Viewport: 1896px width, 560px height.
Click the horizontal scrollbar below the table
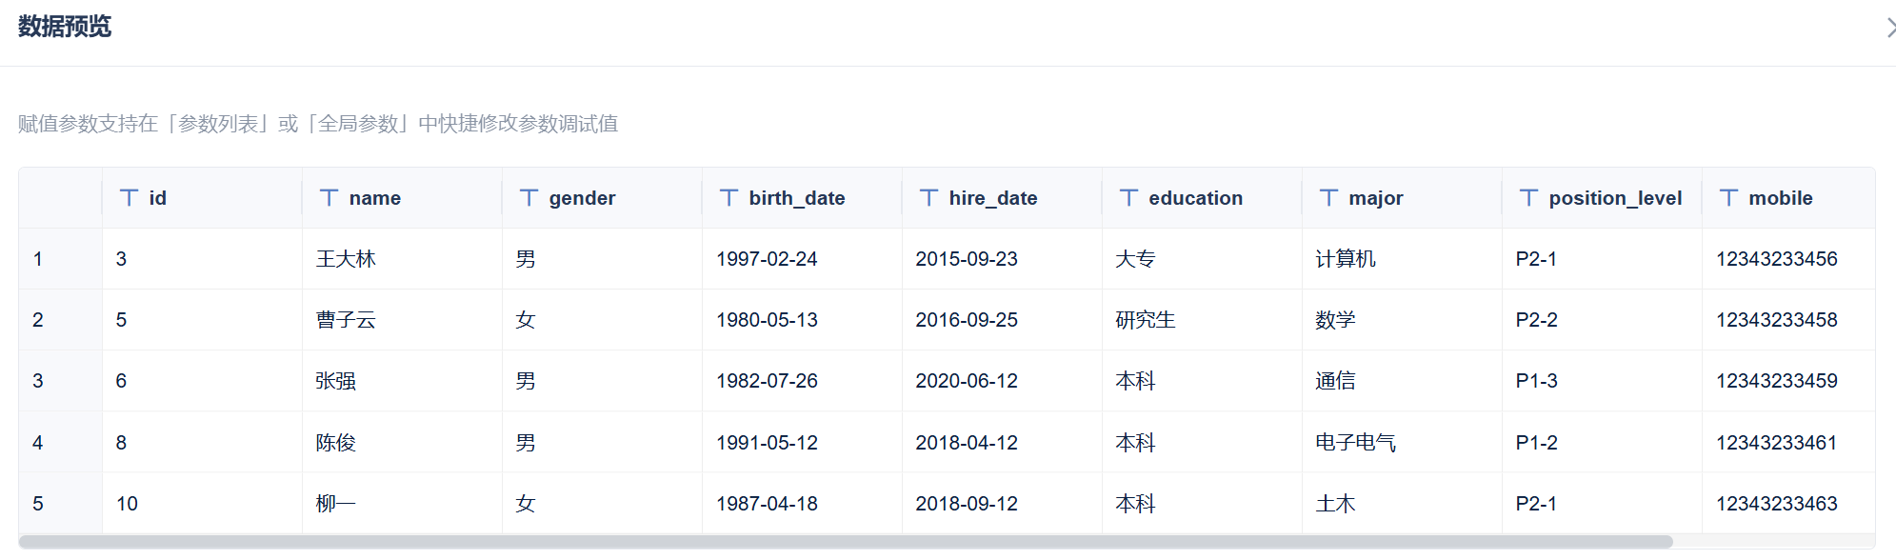[845, 542]
